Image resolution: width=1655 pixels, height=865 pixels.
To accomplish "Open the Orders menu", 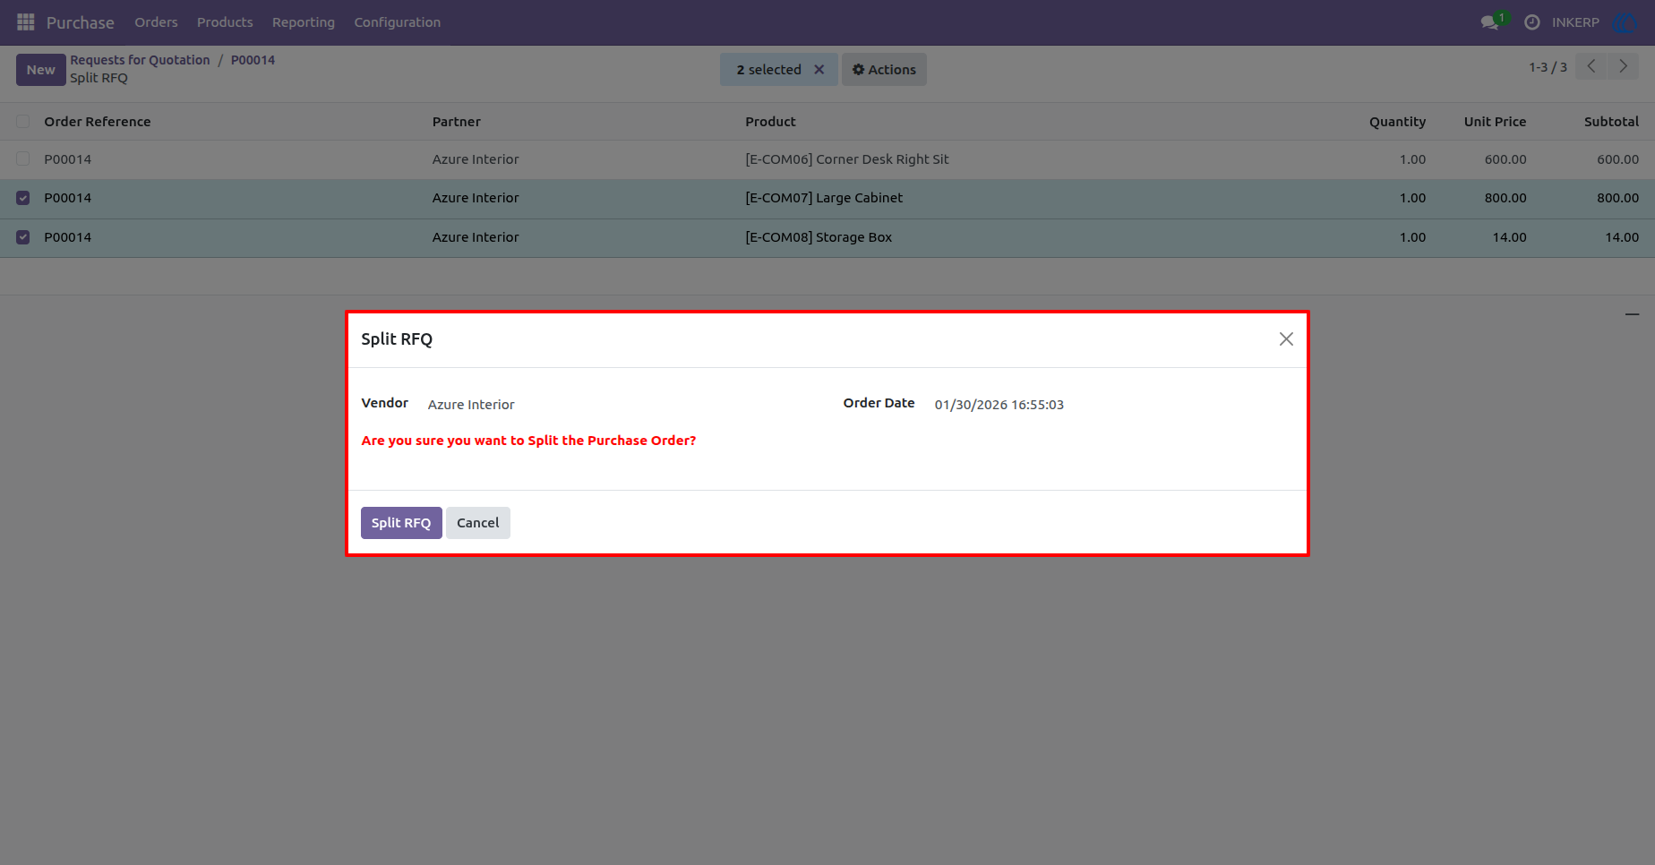I will [x=156, y=22].
